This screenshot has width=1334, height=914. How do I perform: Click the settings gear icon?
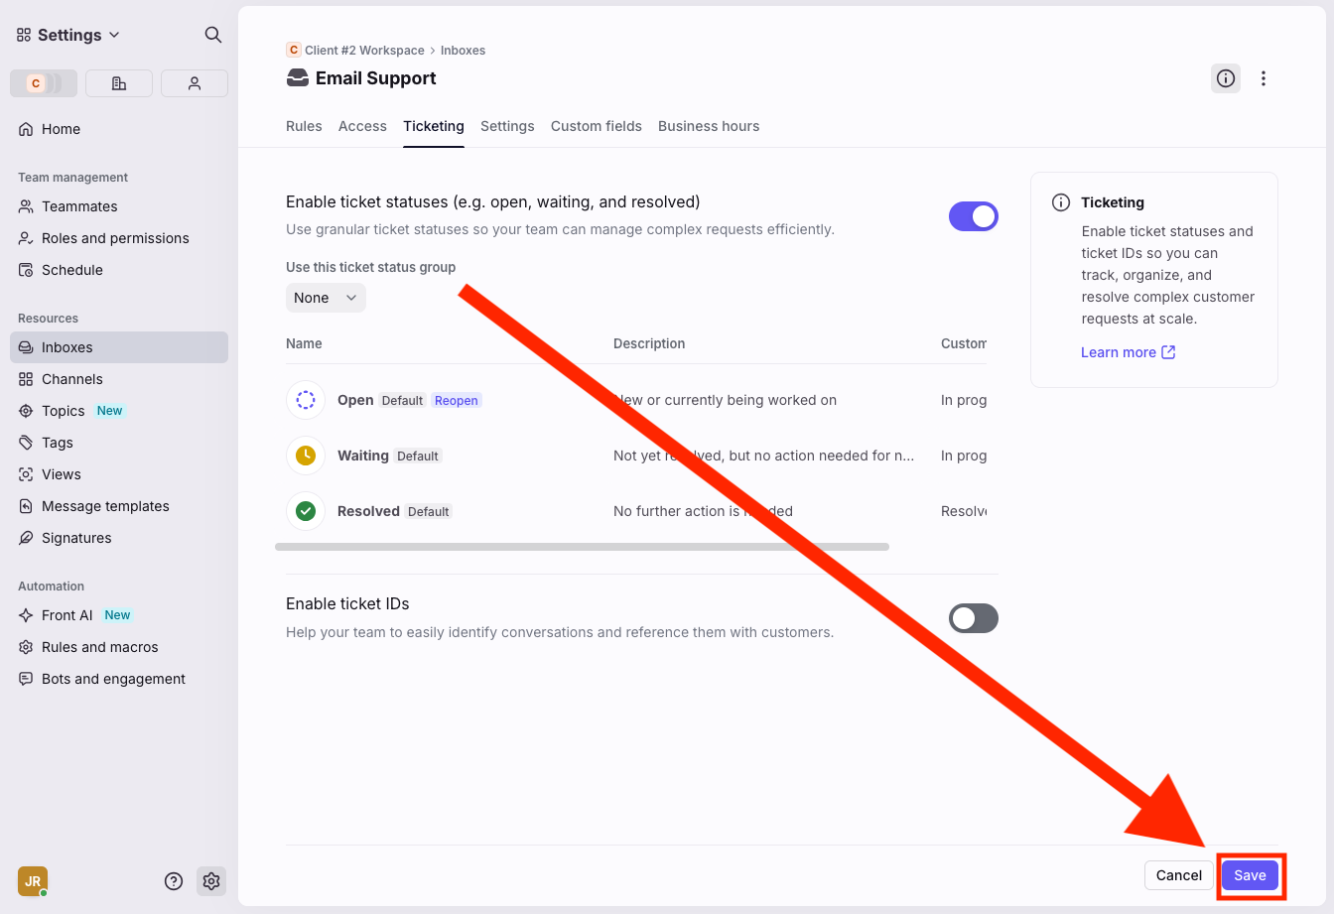coord(211,881)
